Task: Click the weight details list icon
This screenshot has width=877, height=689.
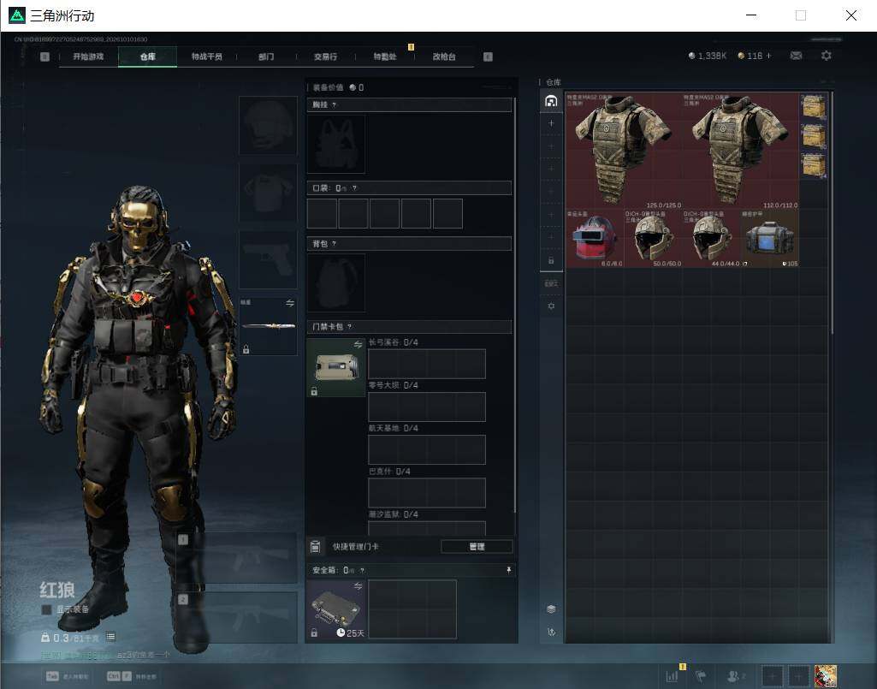Action: 110,637
